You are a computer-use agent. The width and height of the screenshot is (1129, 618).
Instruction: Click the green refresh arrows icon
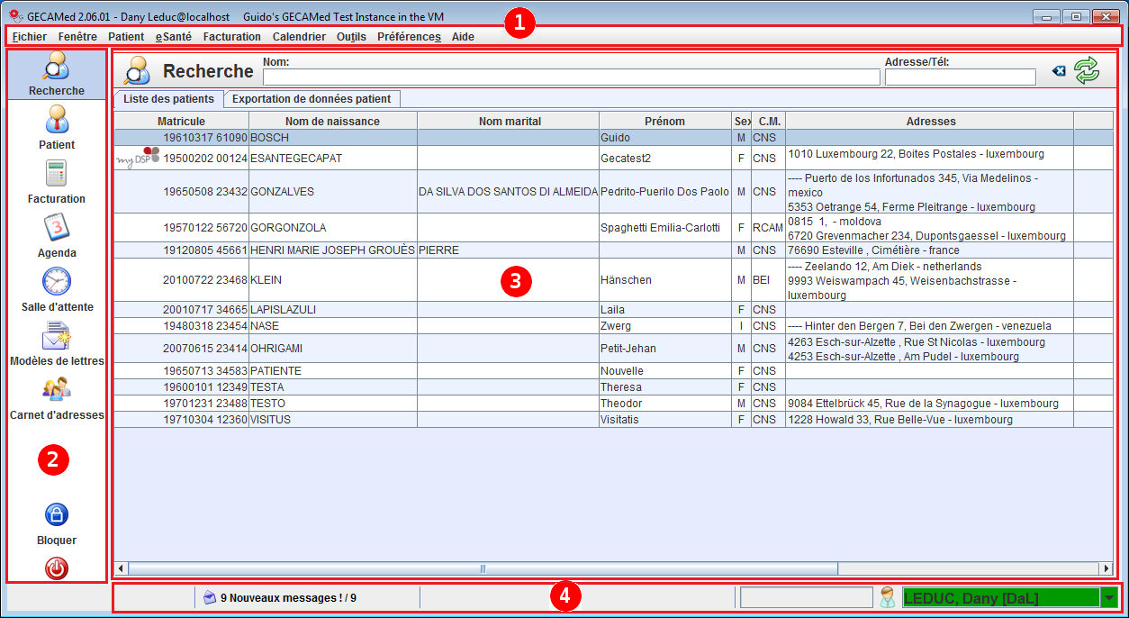point(1087,71)
